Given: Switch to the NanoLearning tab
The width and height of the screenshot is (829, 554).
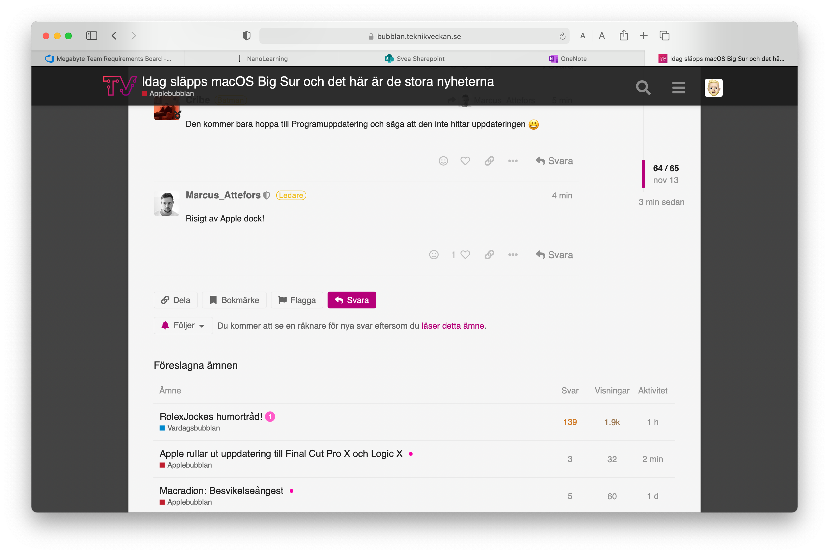Looking at the screenshot, I should click(x=261, y=59).
